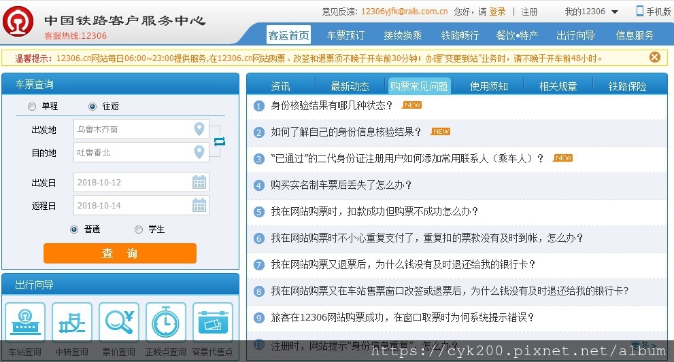Open 车站查询 station query icon
This screenshot has width=674, height=362.
(25, 322)
